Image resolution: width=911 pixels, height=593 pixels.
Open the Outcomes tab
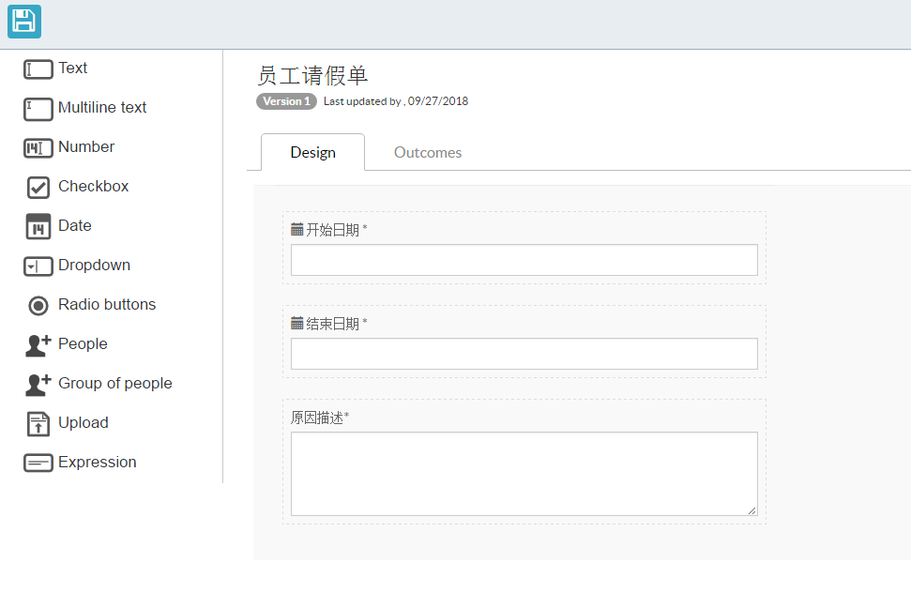428,152
